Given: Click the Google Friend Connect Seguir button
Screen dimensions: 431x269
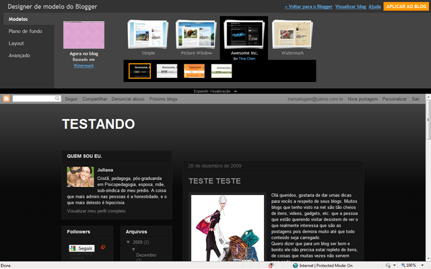Looking at the screenshot, I should (x=82, y=248).
